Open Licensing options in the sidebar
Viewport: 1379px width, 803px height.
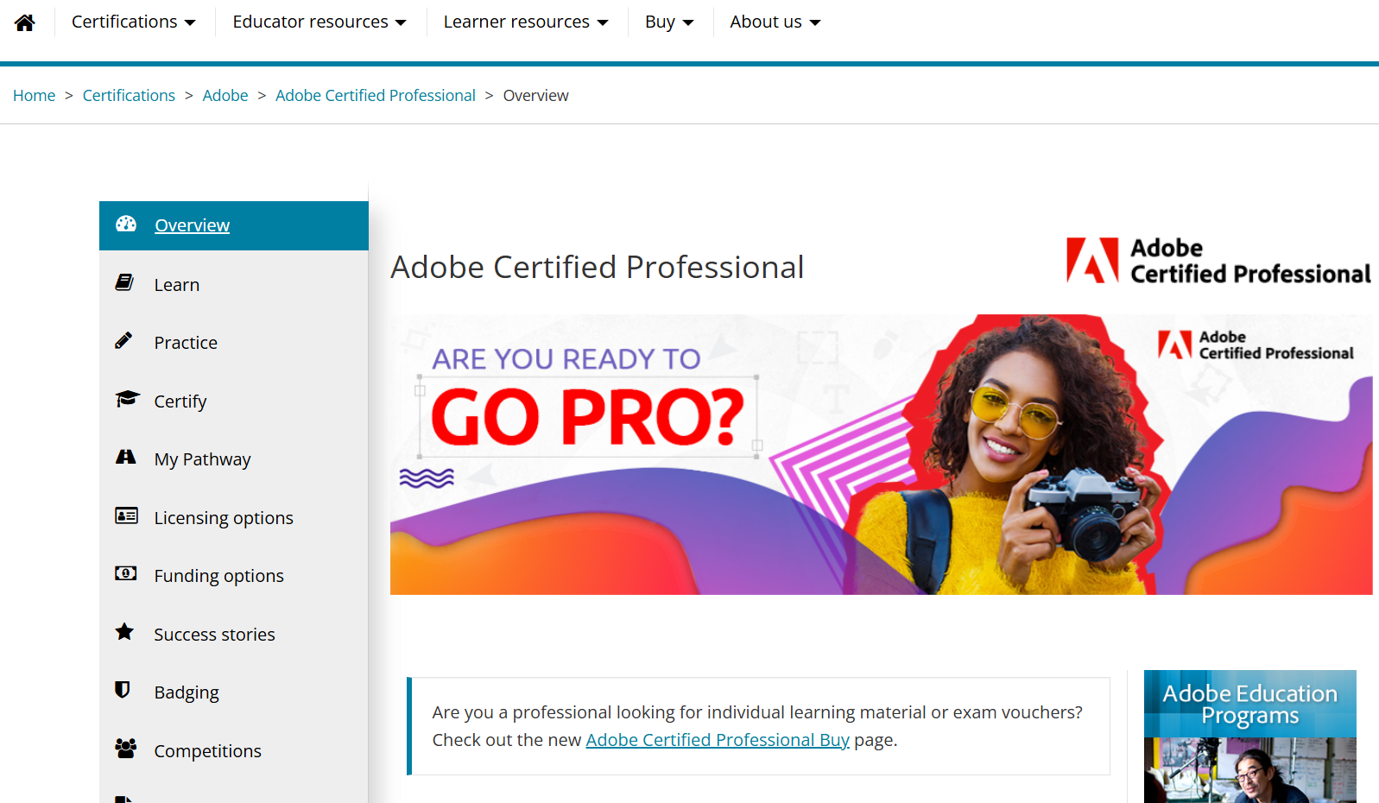[x=234, y=518]
